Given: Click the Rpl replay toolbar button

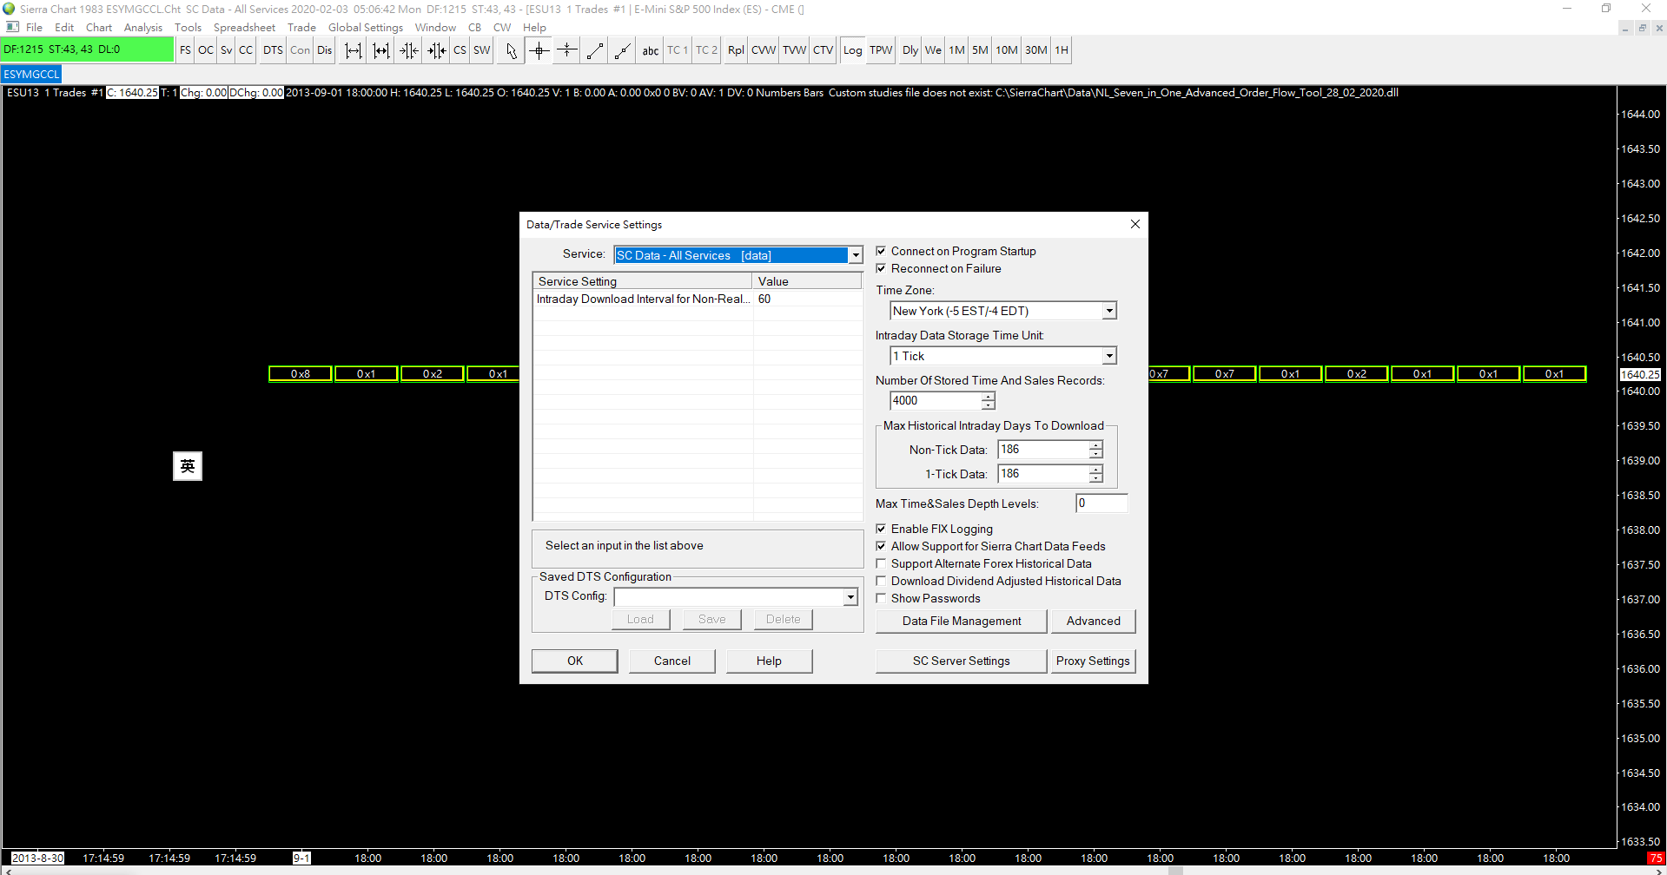Looking at the screenshot, I should [736, 50].
